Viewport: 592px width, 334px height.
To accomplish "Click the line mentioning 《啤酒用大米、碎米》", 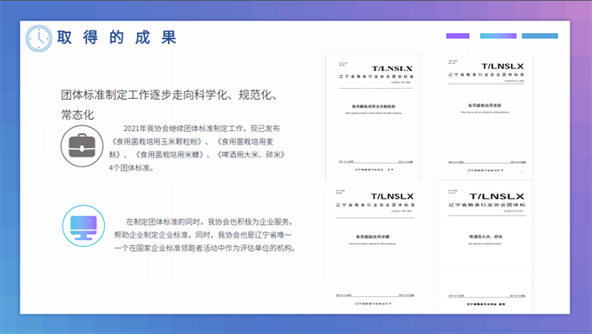I will (x=197, y=155).
